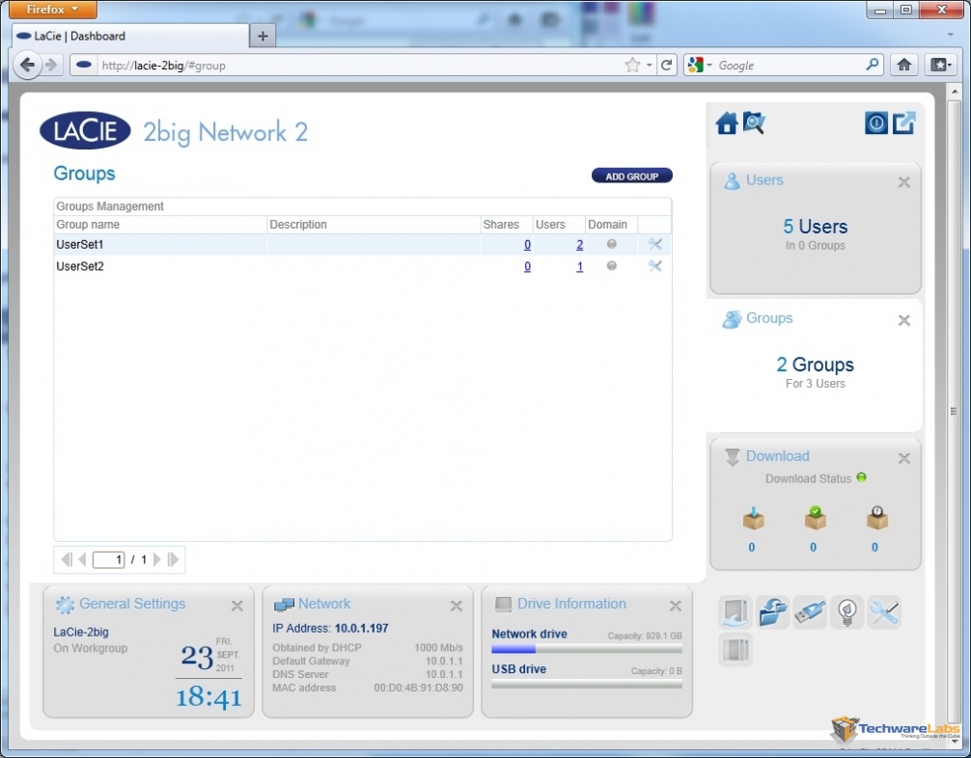
Task: Close the Network widget
Action: tap(457, 606)
